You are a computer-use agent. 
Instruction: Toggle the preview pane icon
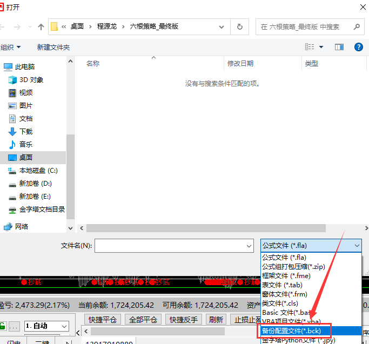pyautogui.click(x=339, y=47)
